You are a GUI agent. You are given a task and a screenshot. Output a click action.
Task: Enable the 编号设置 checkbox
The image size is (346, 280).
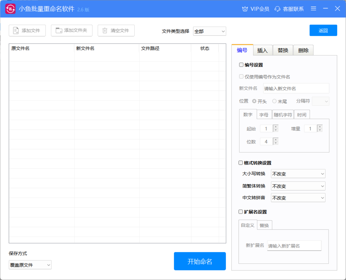coord(241,65)
